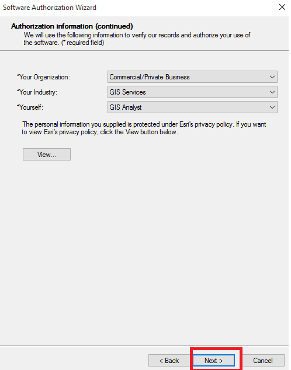Click the Authorization information (continued) heading

(72, 26)
